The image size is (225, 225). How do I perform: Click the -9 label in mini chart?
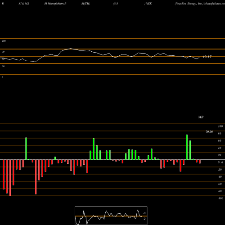click(144, 213)
